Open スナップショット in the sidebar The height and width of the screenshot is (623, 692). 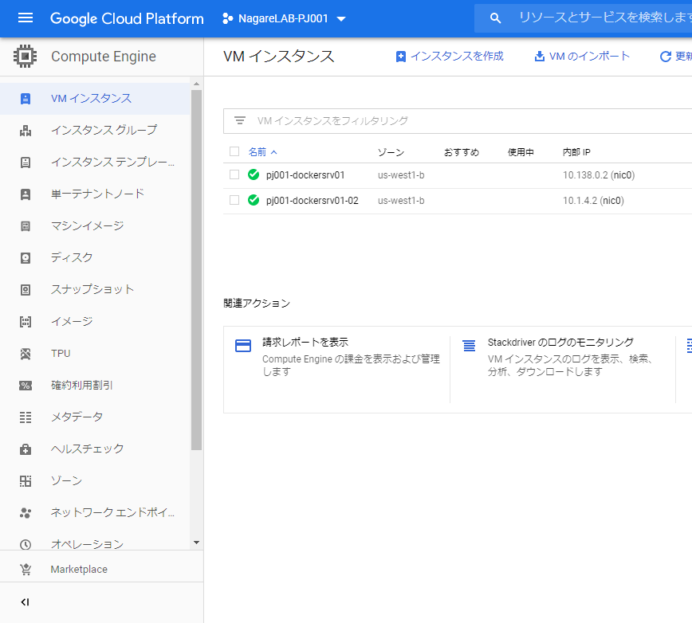pos(95,290)
